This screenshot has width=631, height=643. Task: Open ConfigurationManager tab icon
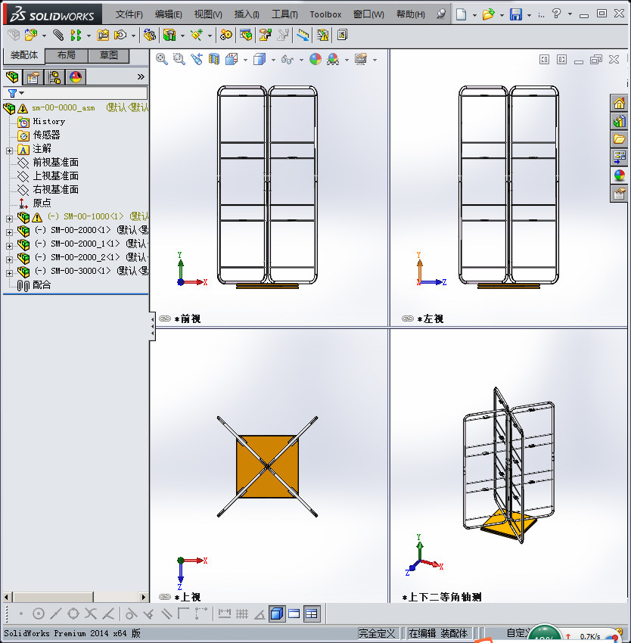(54, 77)
